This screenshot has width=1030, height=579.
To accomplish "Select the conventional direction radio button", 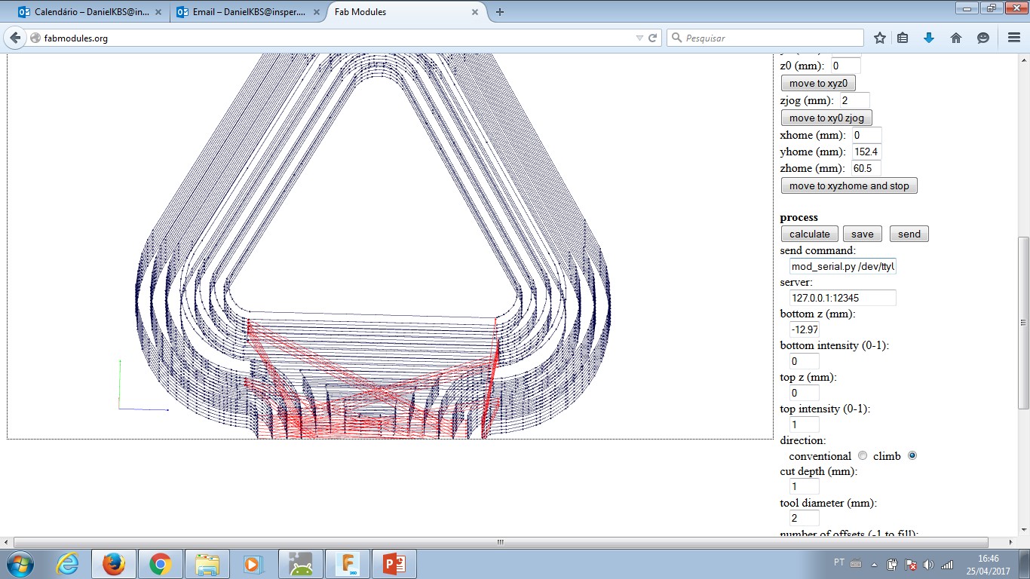I will (863, 456).
